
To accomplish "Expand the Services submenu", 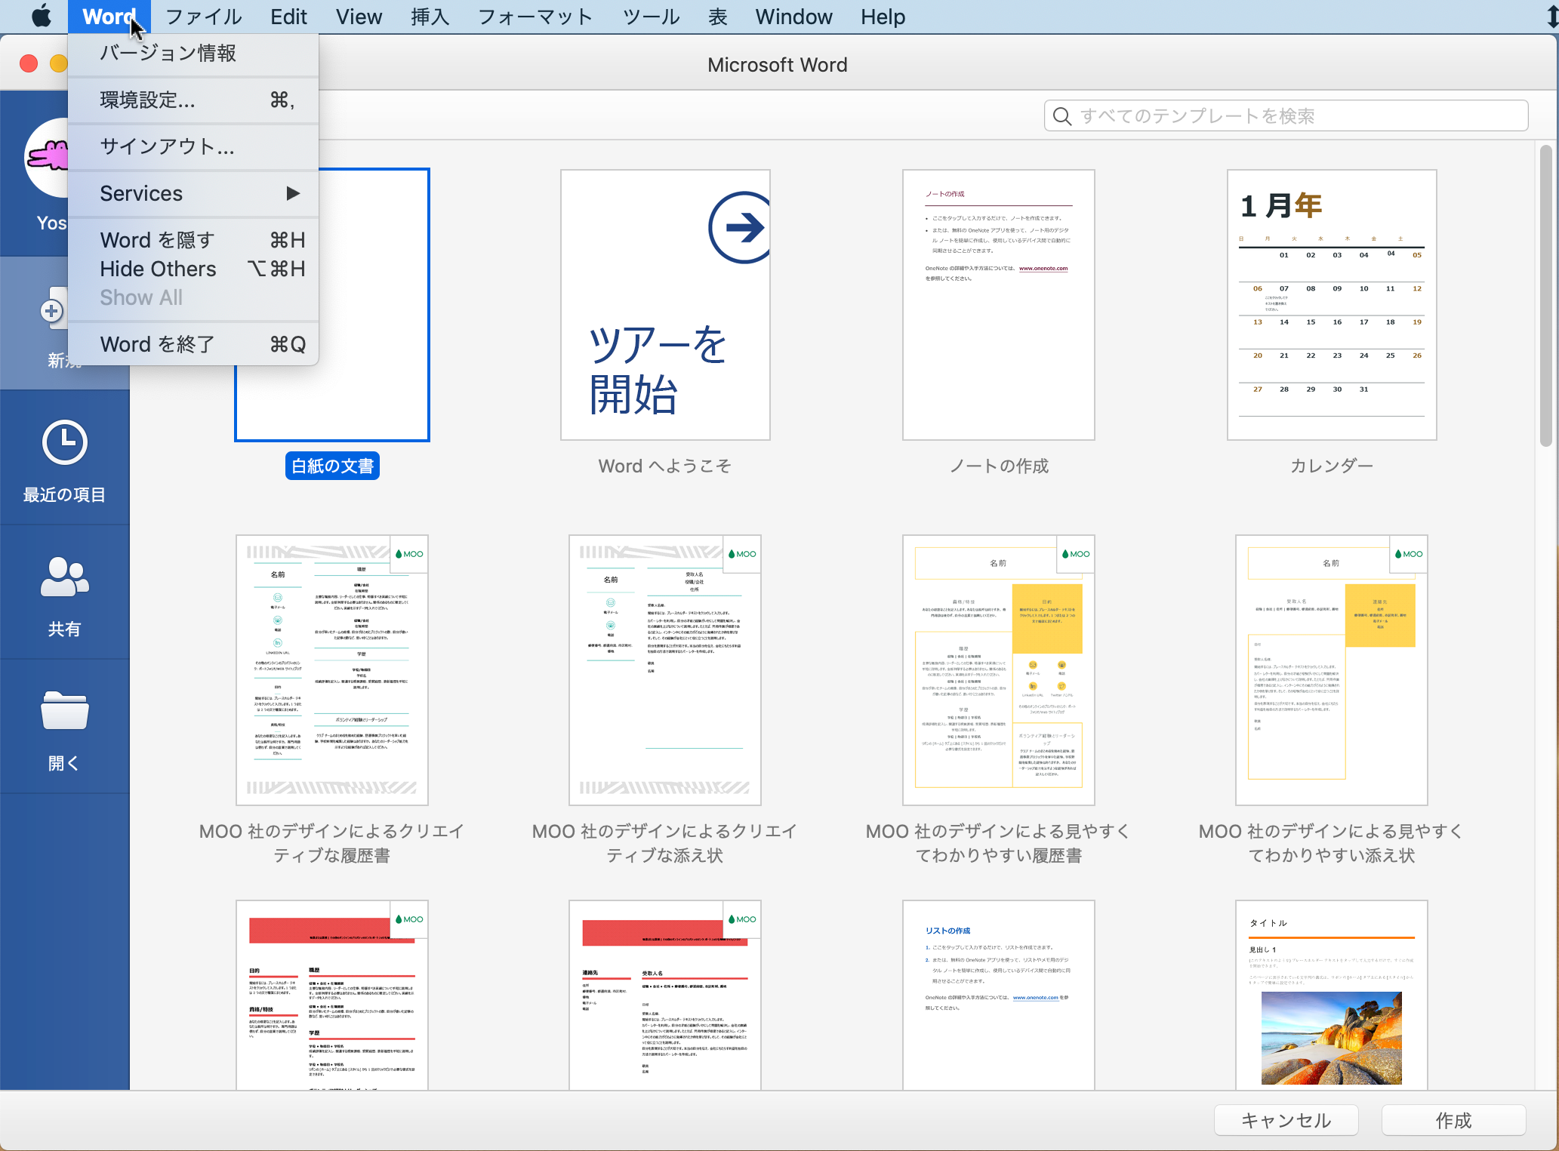I will (193, 193).
